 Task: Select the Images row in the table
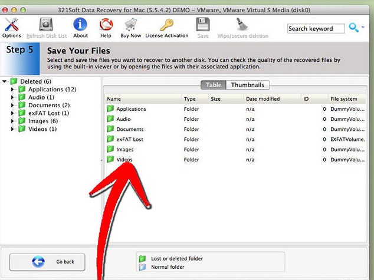point(235,150)
